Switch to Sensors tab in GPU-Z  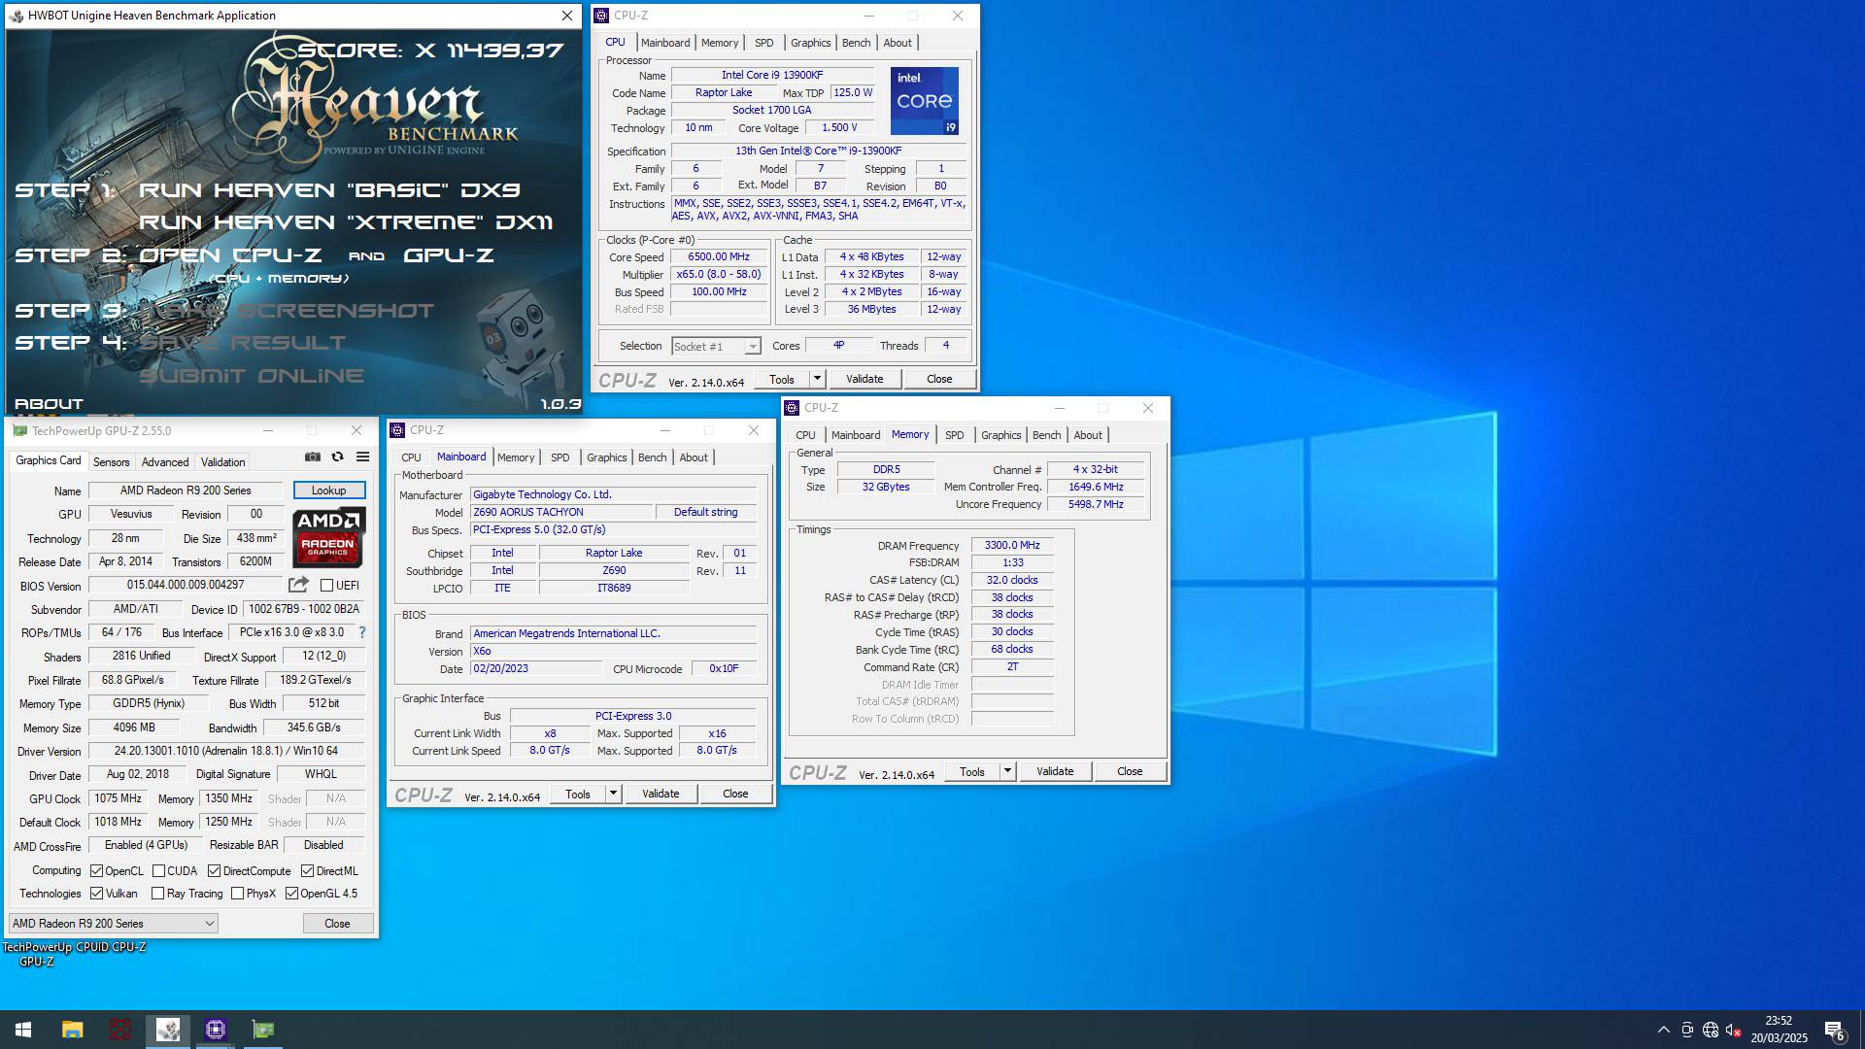click(111, 462)
